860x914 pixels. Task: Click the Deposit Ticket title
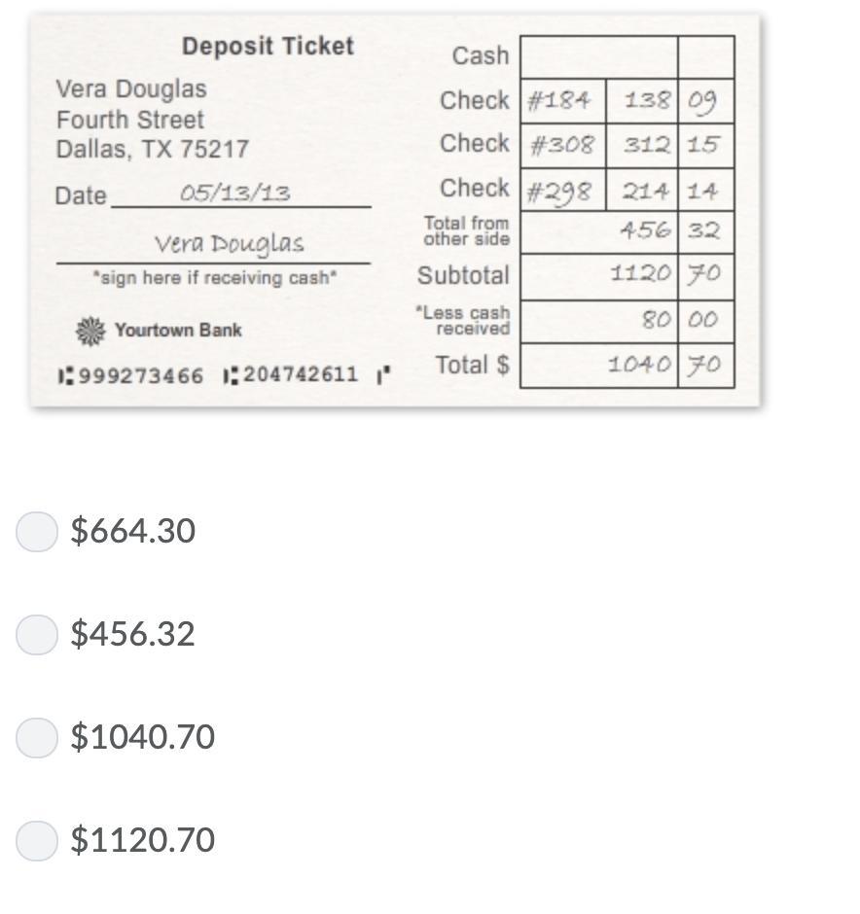[268, 46]
